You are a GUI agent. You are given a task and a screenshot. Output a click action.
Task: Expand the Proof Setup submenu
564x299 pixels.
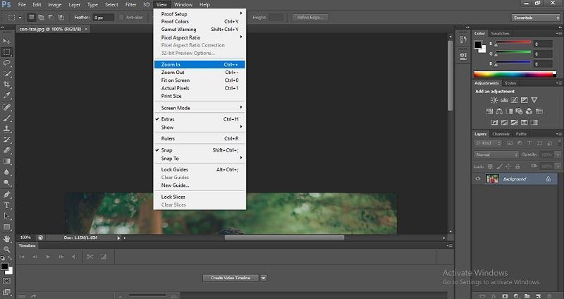pos(200,13)
